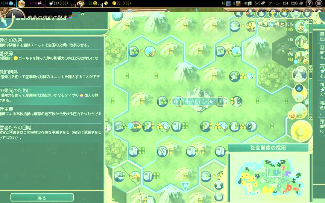Click the large gold next-action orb
Viewport: 325px width, 203px height.
click(302, 130)
